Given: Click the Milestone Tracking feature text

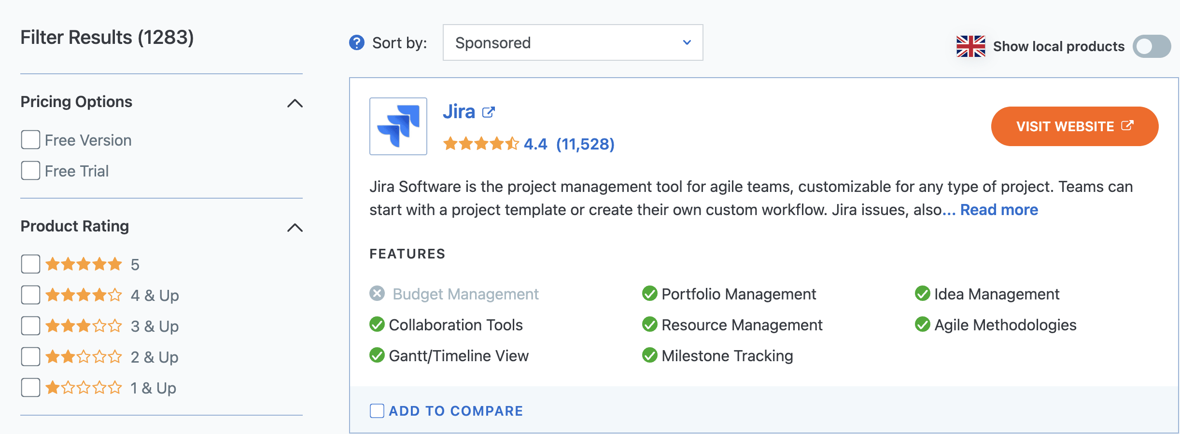Looking at the screenshot, I should coord(727,356).
